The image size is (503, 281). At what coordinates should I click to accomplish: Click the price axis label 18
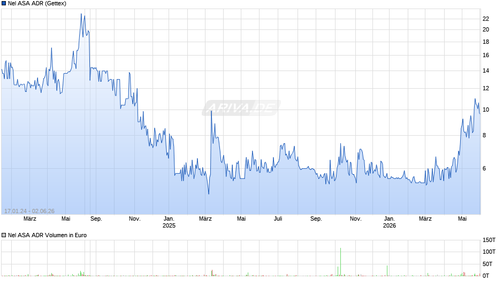point(486,42)
